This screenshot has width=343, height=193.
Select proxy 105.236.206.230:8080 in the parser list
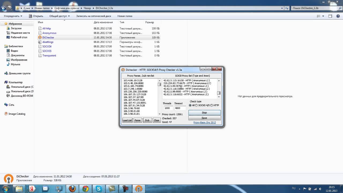(x=135, y=92)
